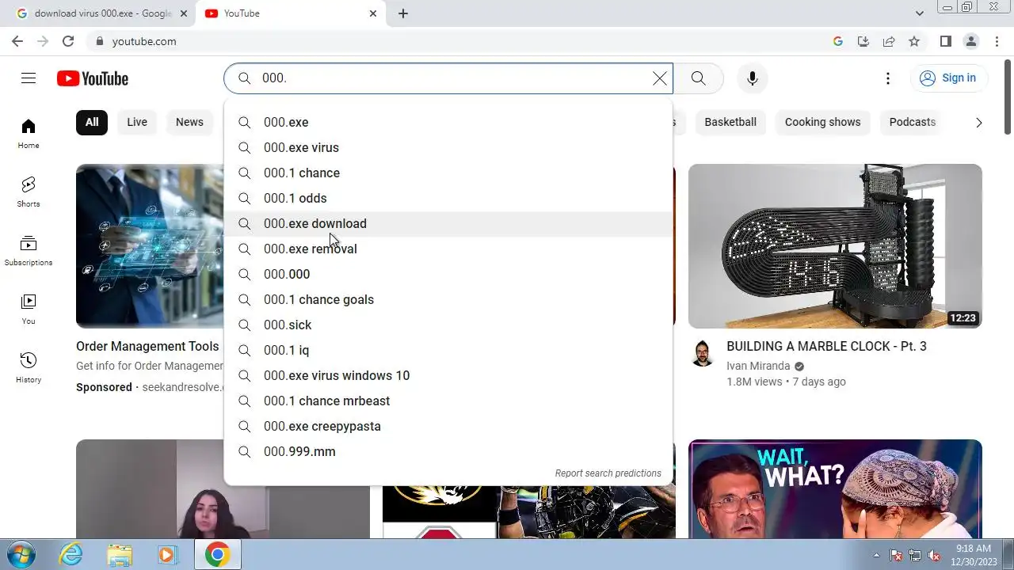Choose suggestion '000.exe removal'
The image size is (1014, 570).
pos(448,249)
